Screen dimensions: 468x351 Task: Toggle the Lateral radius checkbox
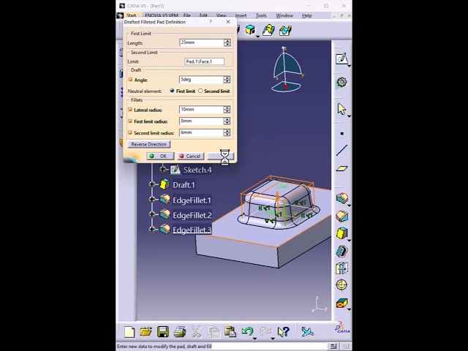[130, 110]
